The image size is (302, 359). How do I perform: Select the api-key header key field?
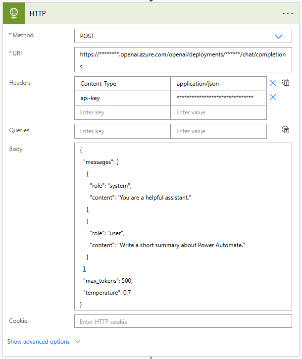click(x=122, y=98)
